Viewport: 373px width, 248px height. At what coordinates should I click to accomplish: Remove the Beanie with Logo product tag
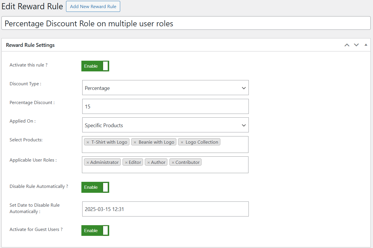(135, 142)
